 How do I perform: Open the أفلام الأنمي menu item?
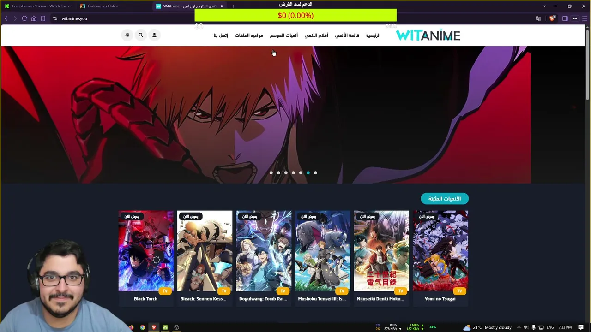(316, 36)
